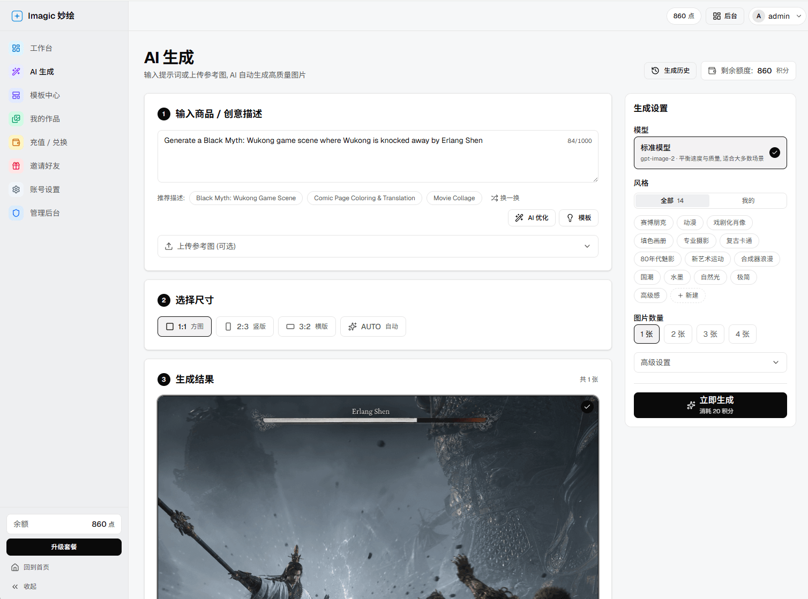Click the sparkle icon on 立即生成
Image resolution: width=808 pixels, height=599 pixels.
(x=691, y=405)
